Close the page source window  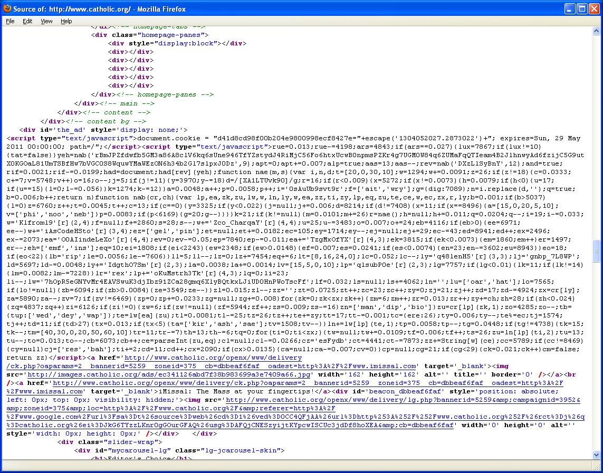(594, 8)
